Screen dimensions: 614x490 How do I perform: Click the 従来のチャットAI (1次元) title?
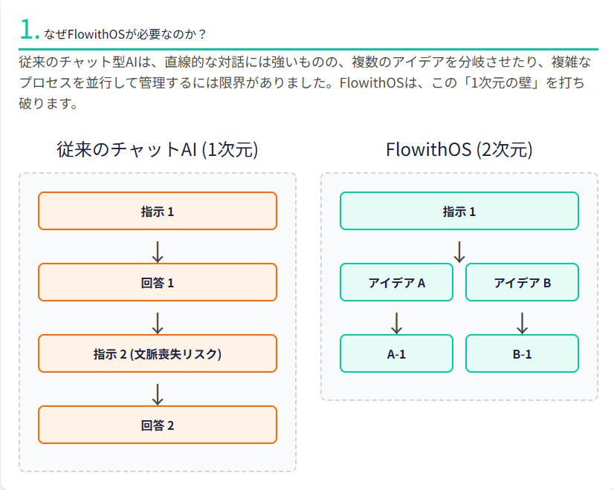[x=158, y=150]
